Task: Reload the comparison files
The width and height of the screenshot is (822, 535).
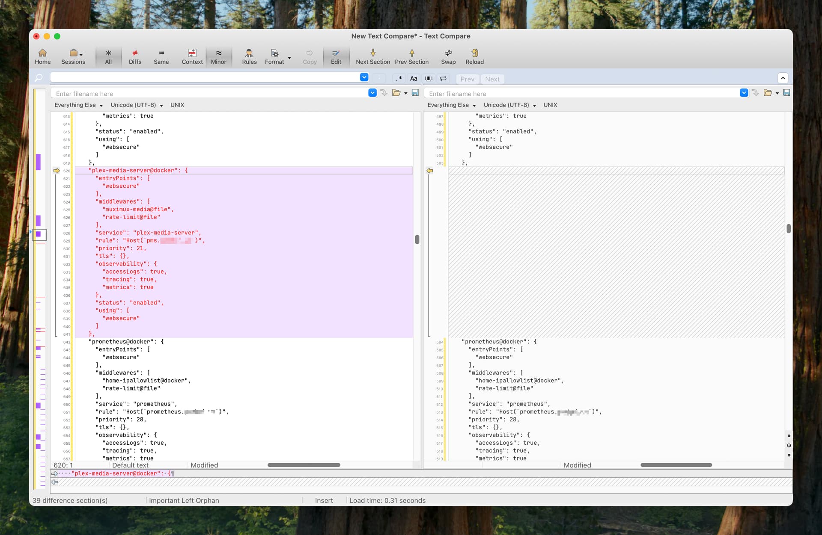Action: tap(474, 56)
